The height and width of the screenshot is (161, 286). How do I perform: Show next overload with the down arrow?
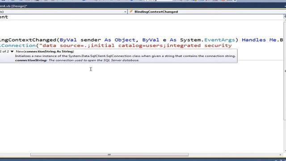(12, 51)
